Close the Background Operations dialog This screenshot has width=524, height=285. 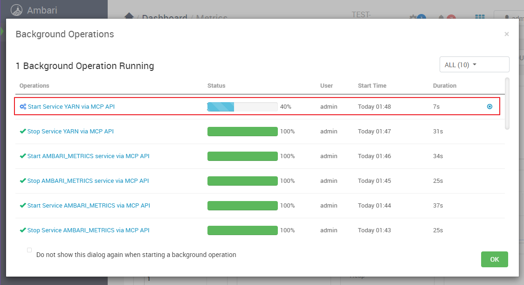point(507,34)
